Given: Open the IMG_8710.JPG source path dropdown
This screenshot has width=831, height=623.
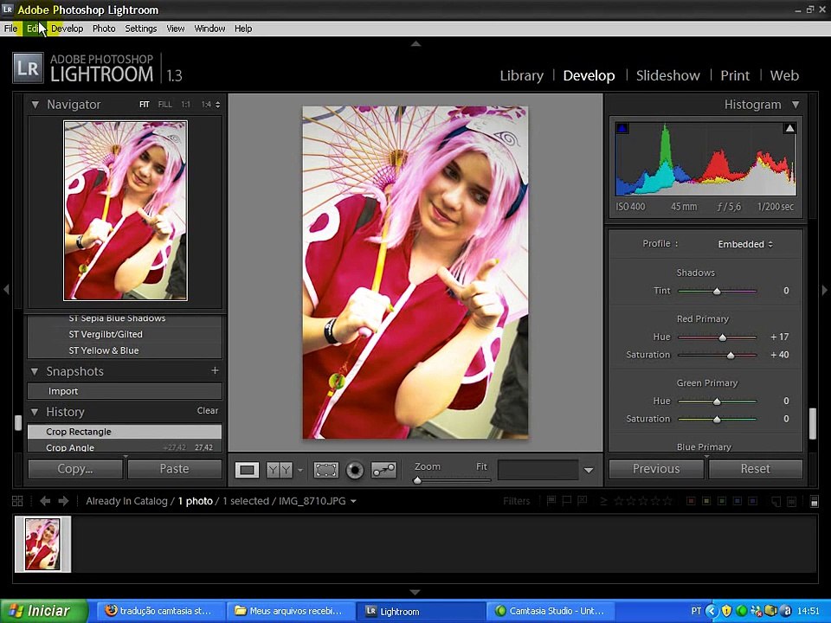Looking at the screenshot, I should (x=353, y=501).
